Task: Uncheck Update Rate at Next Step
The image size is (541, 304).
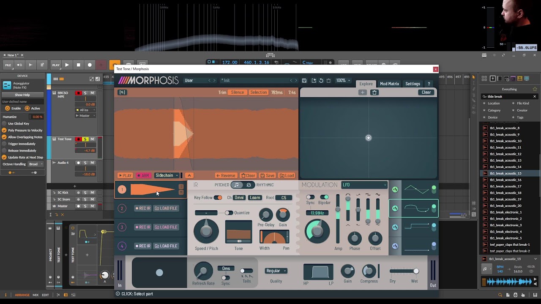Action: pyautogui.click(x=4, y=157)
